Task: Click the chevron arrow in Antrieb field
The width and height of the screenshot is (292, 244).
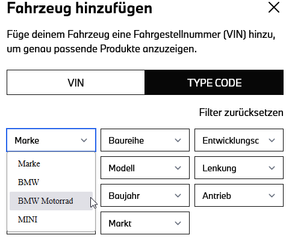Action: pyautogui.click(x=272, y=195)
